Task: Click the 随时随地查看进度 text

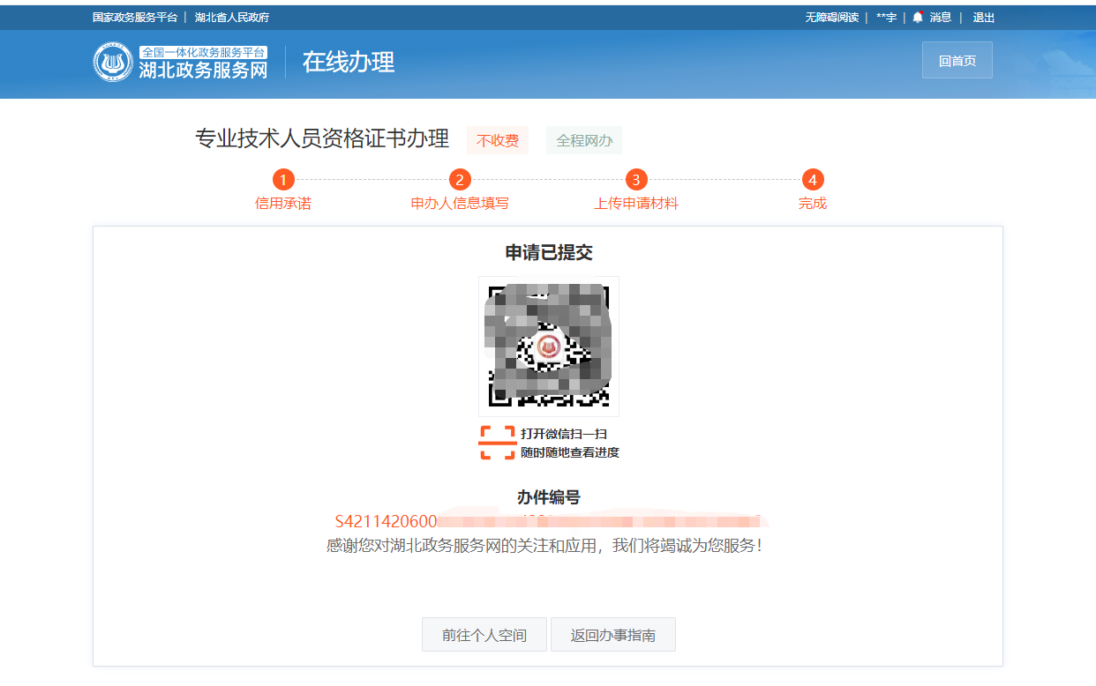Action: pyautogui.click(x=570, y=452)
